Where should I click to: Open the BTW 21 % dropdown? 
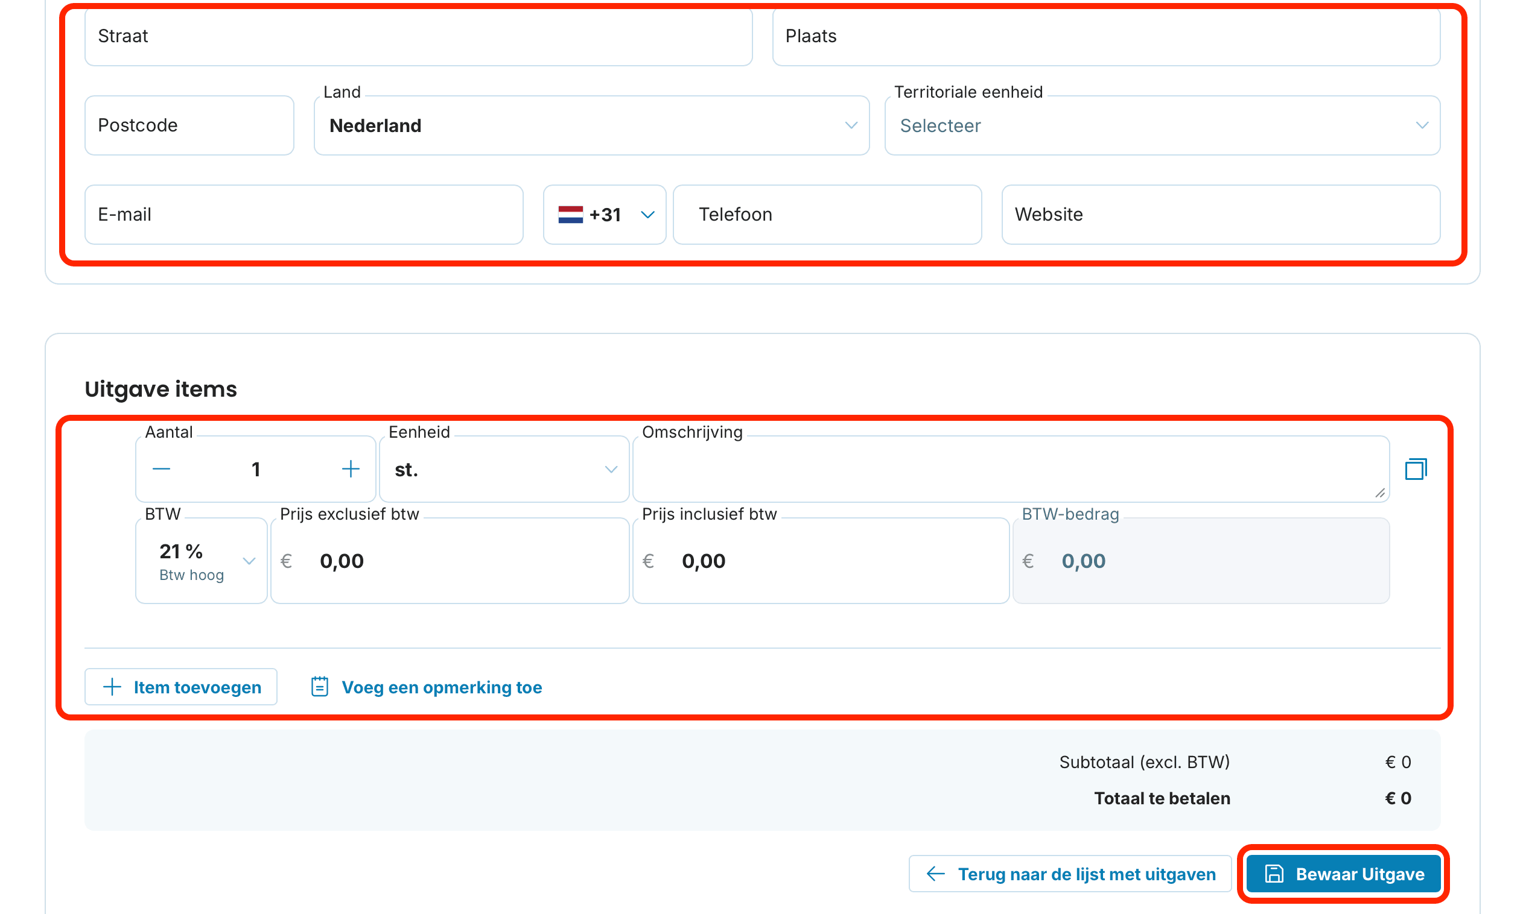[x=202, y=561]
